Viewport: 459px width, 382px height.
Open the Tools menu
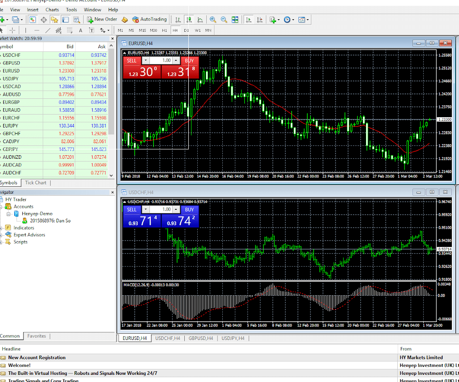[71, 10]
